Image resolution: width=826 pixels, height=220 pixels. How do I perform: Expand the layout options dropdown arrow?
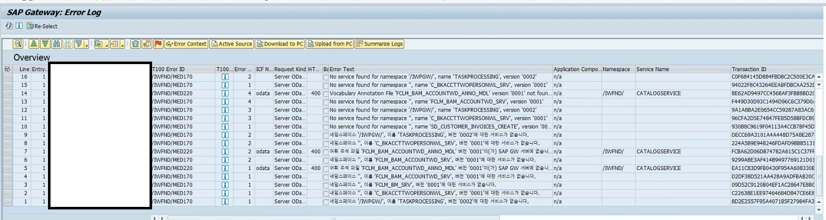pyautogui.click(x=123, y=44)
